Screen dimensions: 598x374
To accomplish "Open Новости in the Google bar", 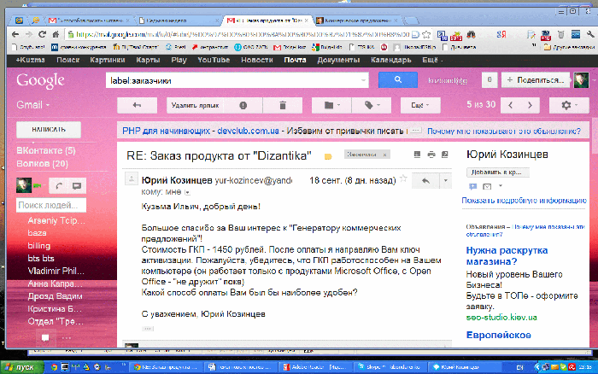I will coord(256,61).
